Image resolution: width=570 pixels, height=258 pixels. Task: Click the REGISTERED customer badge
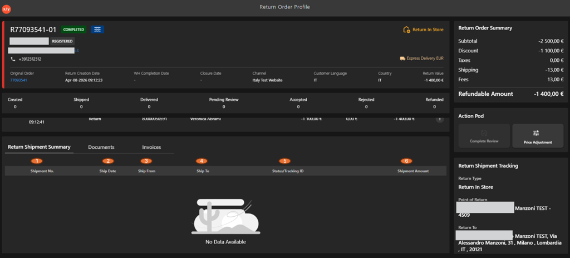62,41
